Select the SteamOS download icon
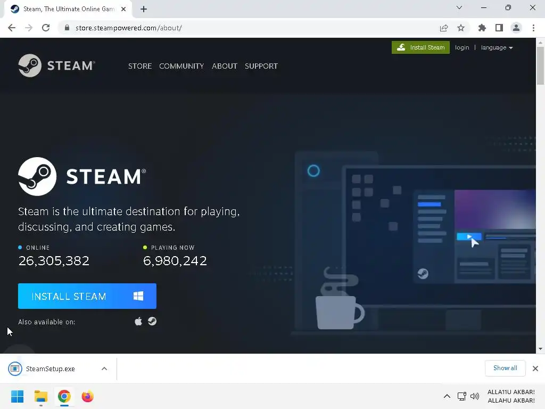The height and width of the screenshot is (409, 545). tap(152, 321)
